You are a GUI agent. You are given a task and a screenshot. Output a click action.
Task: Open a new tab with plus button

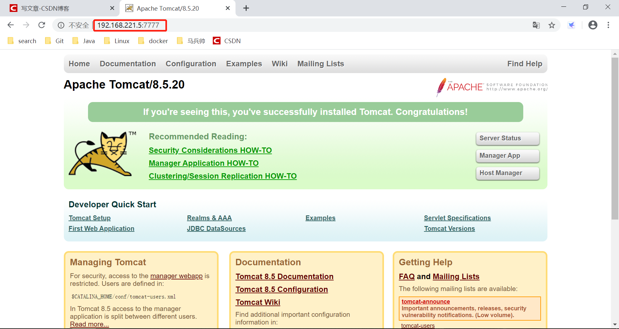coord(246,8)
